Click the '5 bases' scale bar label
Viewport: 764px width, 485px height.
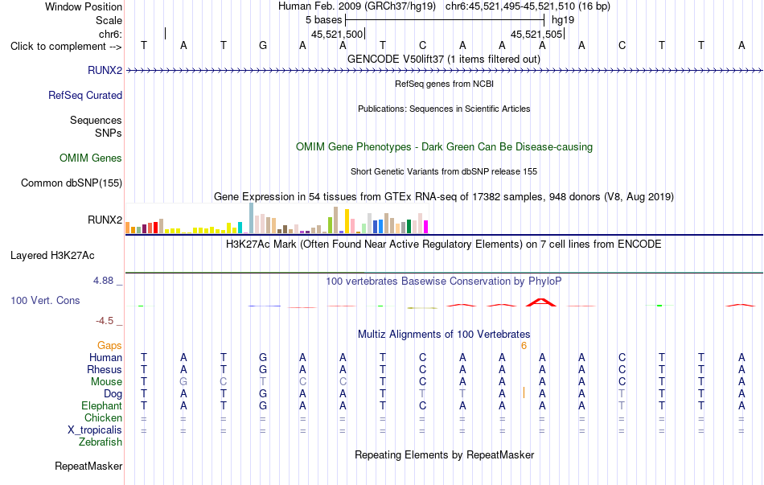tap(323, 20)
